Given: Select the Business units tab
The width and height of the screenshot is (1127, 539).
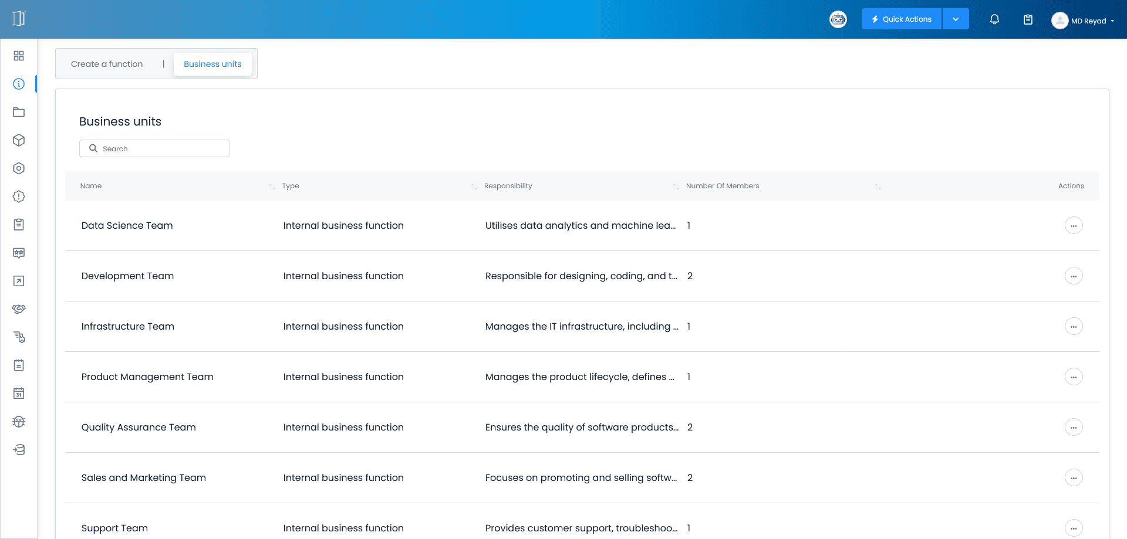Looking at the screenshot, I should pos(212,64).
